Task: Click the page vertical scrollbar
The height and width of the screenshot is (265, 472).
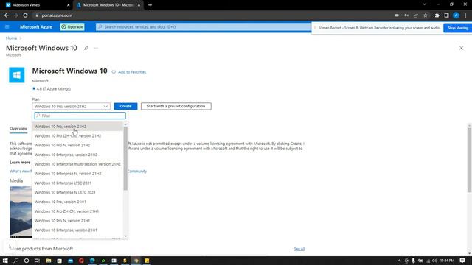Action: [x=469, y=160]
